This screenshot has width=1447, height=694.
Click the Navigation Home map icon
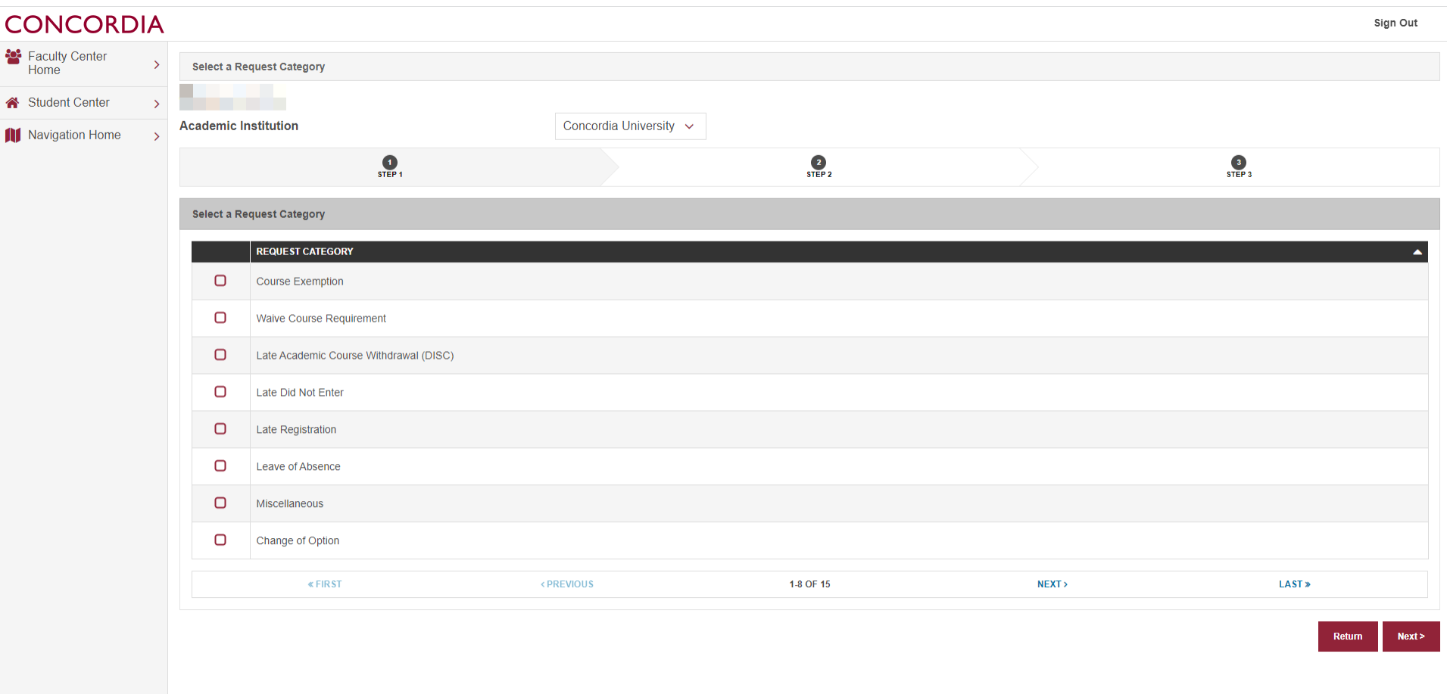pyautogui.click(x=13, y=135)
